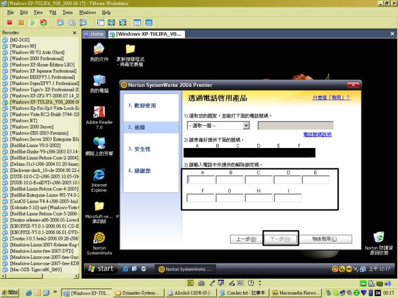Screen dimensions: 398x298
Task: Toggle the sidebar view toolbar icon
Action: click(100, 22)
